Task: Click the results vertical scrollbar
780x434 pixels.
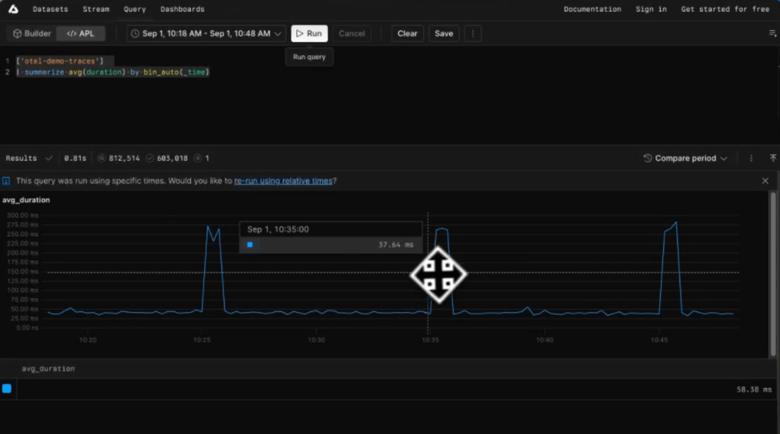Action: (x=773, y=274)
